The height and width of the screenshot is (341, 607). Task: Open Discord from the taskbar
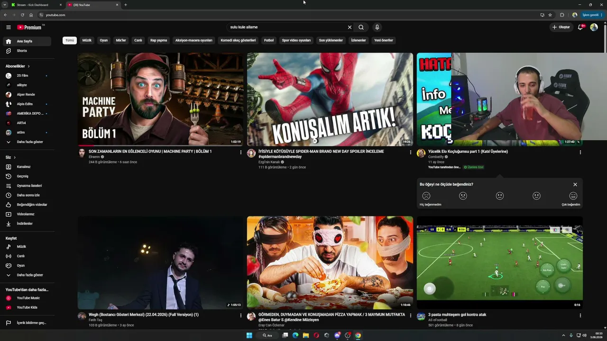[337, 335]
